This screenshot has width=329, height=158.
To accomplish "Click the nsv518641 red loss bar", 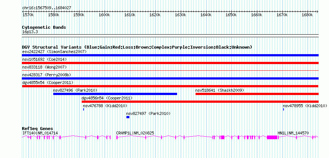I will click(257, 94).
